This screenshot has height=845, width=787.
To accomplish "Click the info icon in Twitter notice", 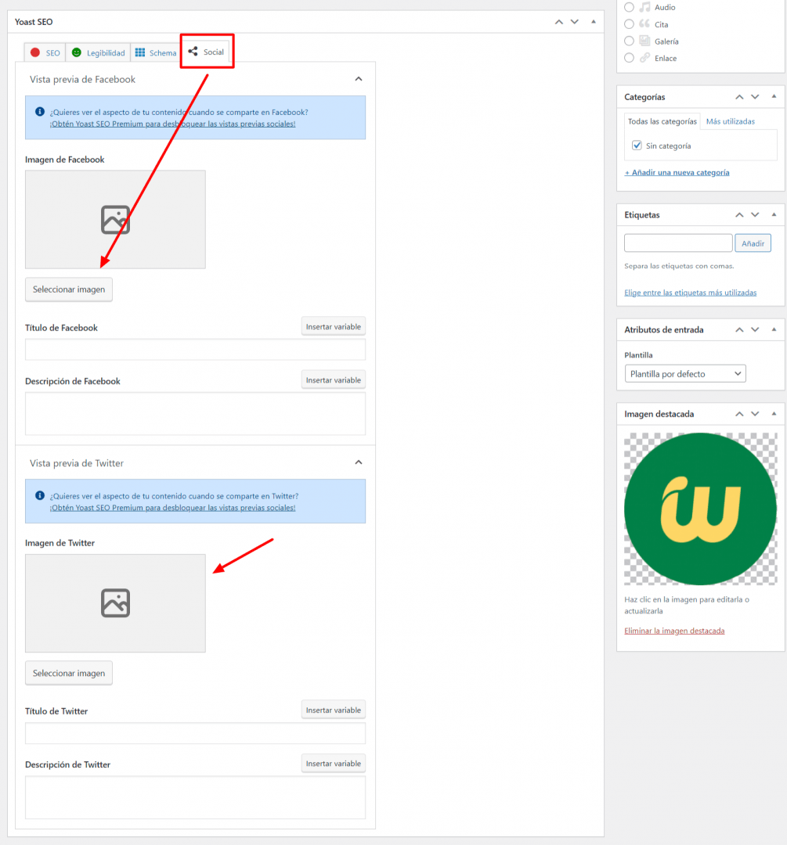I will pyautogui.click(x=40, y=495).
